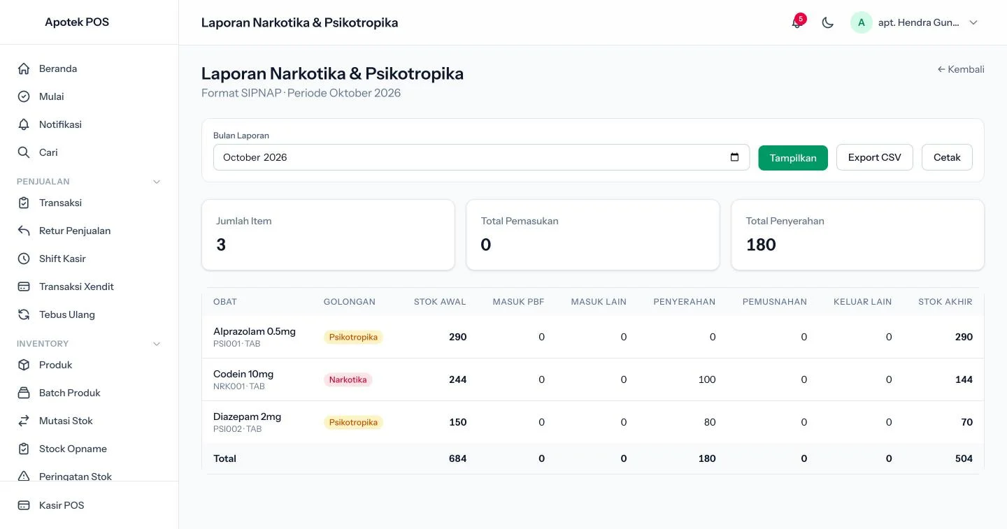The width and height of the screenshot is (1007, 529).
Task: Click the Notifikasi bell icon in sidebar
Action: (24, 124)
